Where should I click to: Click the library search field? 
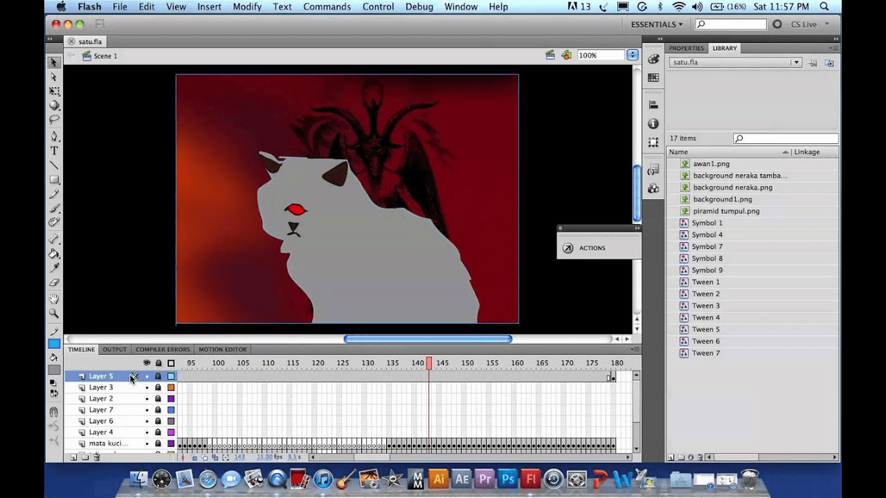[x=786, y=139]
